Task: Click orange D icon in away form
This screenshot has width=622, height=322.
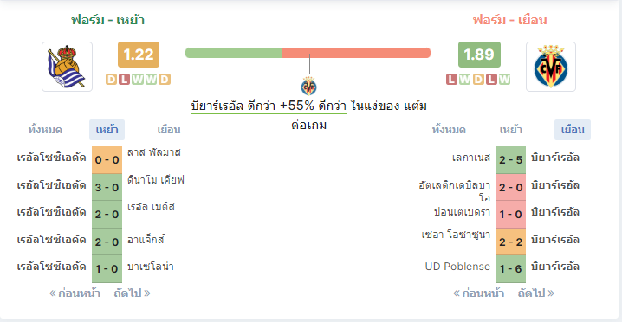Action: 478,80
